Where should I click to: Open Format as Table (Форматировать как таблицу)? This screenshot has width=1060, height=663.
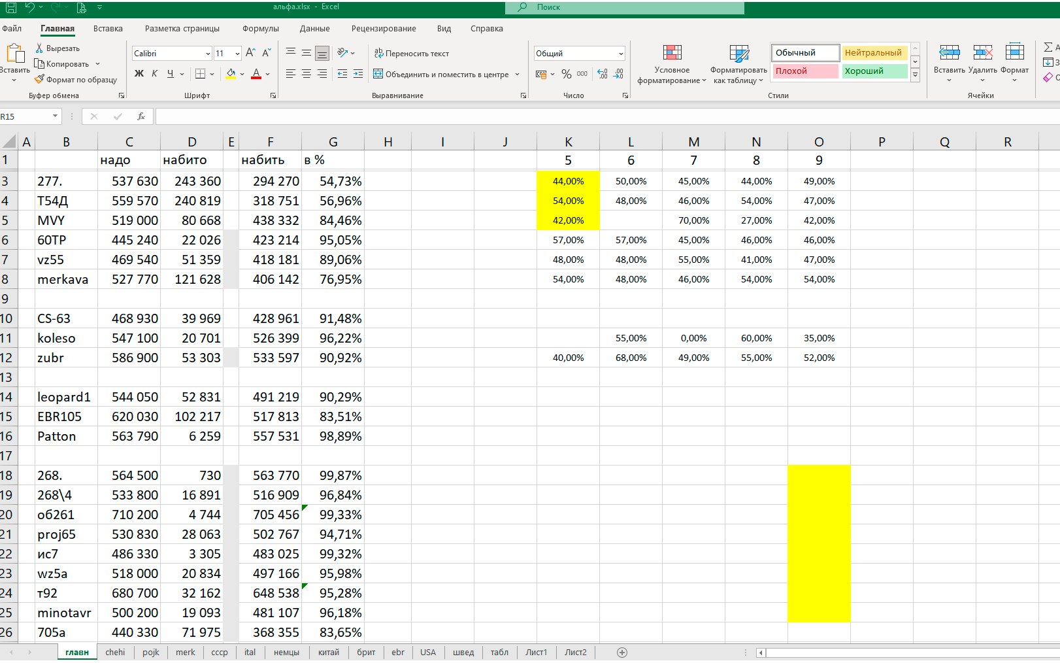point(738,64)
